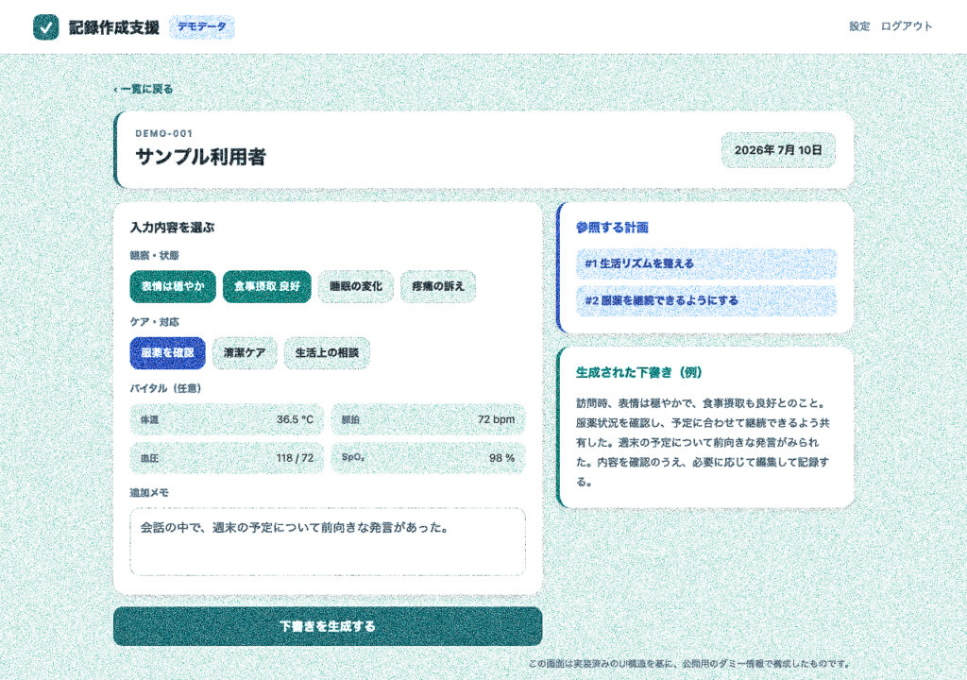Click the 2026年 7月 10日 date chip

[x=778, y=150]
